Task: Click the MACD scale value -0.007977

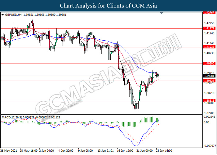Action: (209, 146)
